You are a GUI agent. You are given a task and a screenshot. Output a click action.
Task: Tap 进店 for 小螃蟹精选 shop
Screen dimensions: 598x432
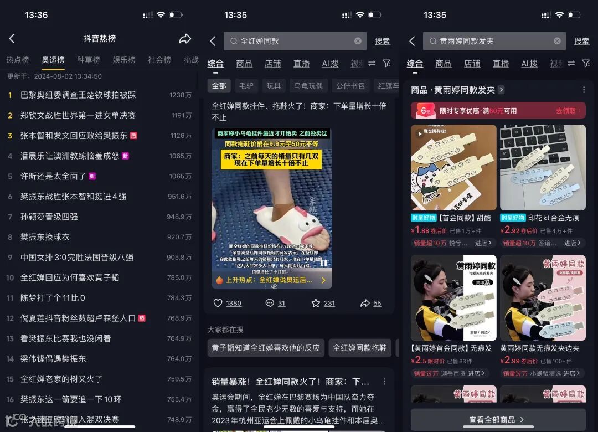(x=572, y=373)
